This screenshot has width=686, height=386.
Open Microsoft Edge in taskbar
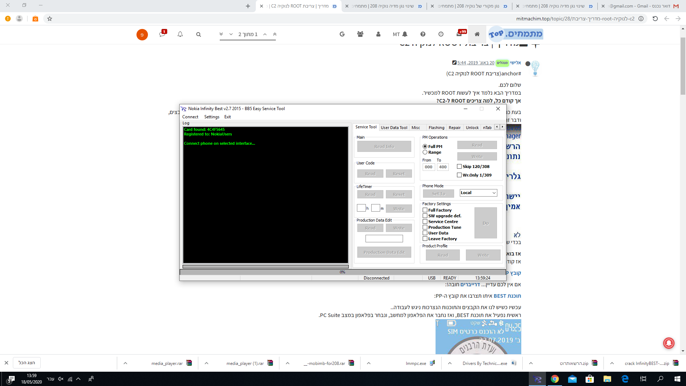point(625,379)
